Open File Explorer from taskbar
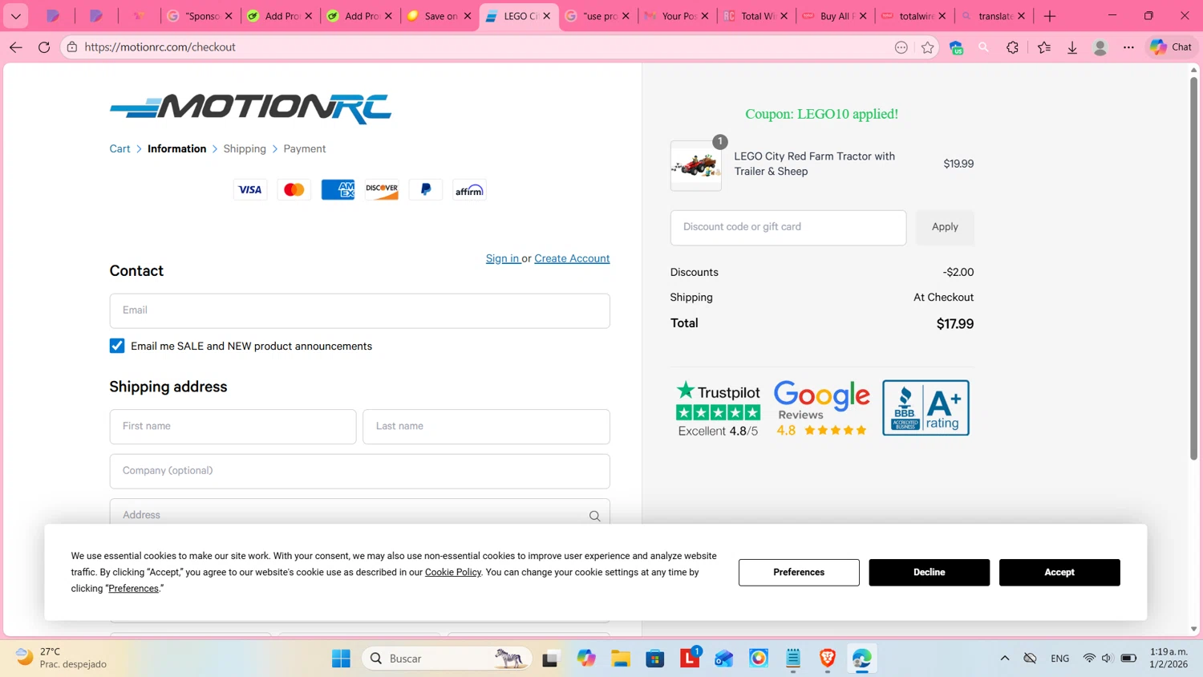Viewport: 1203px width, 677px height. click(x=621, y=659)
